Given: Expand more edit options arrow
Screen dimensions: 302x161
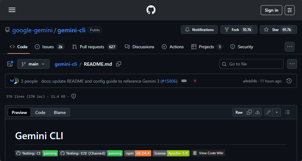Looking at the screenshot, I should click(276, 112).
